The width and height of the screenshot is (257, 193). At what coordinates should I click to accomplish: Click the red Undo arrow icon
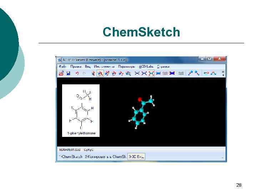(77, 73)
